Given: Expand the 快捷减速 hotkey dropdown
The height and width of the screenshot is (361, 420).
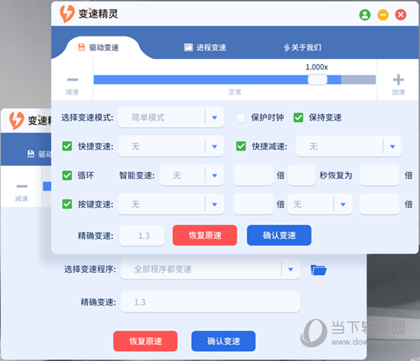Looking at the screenshot, I should (x=349, y=147).
